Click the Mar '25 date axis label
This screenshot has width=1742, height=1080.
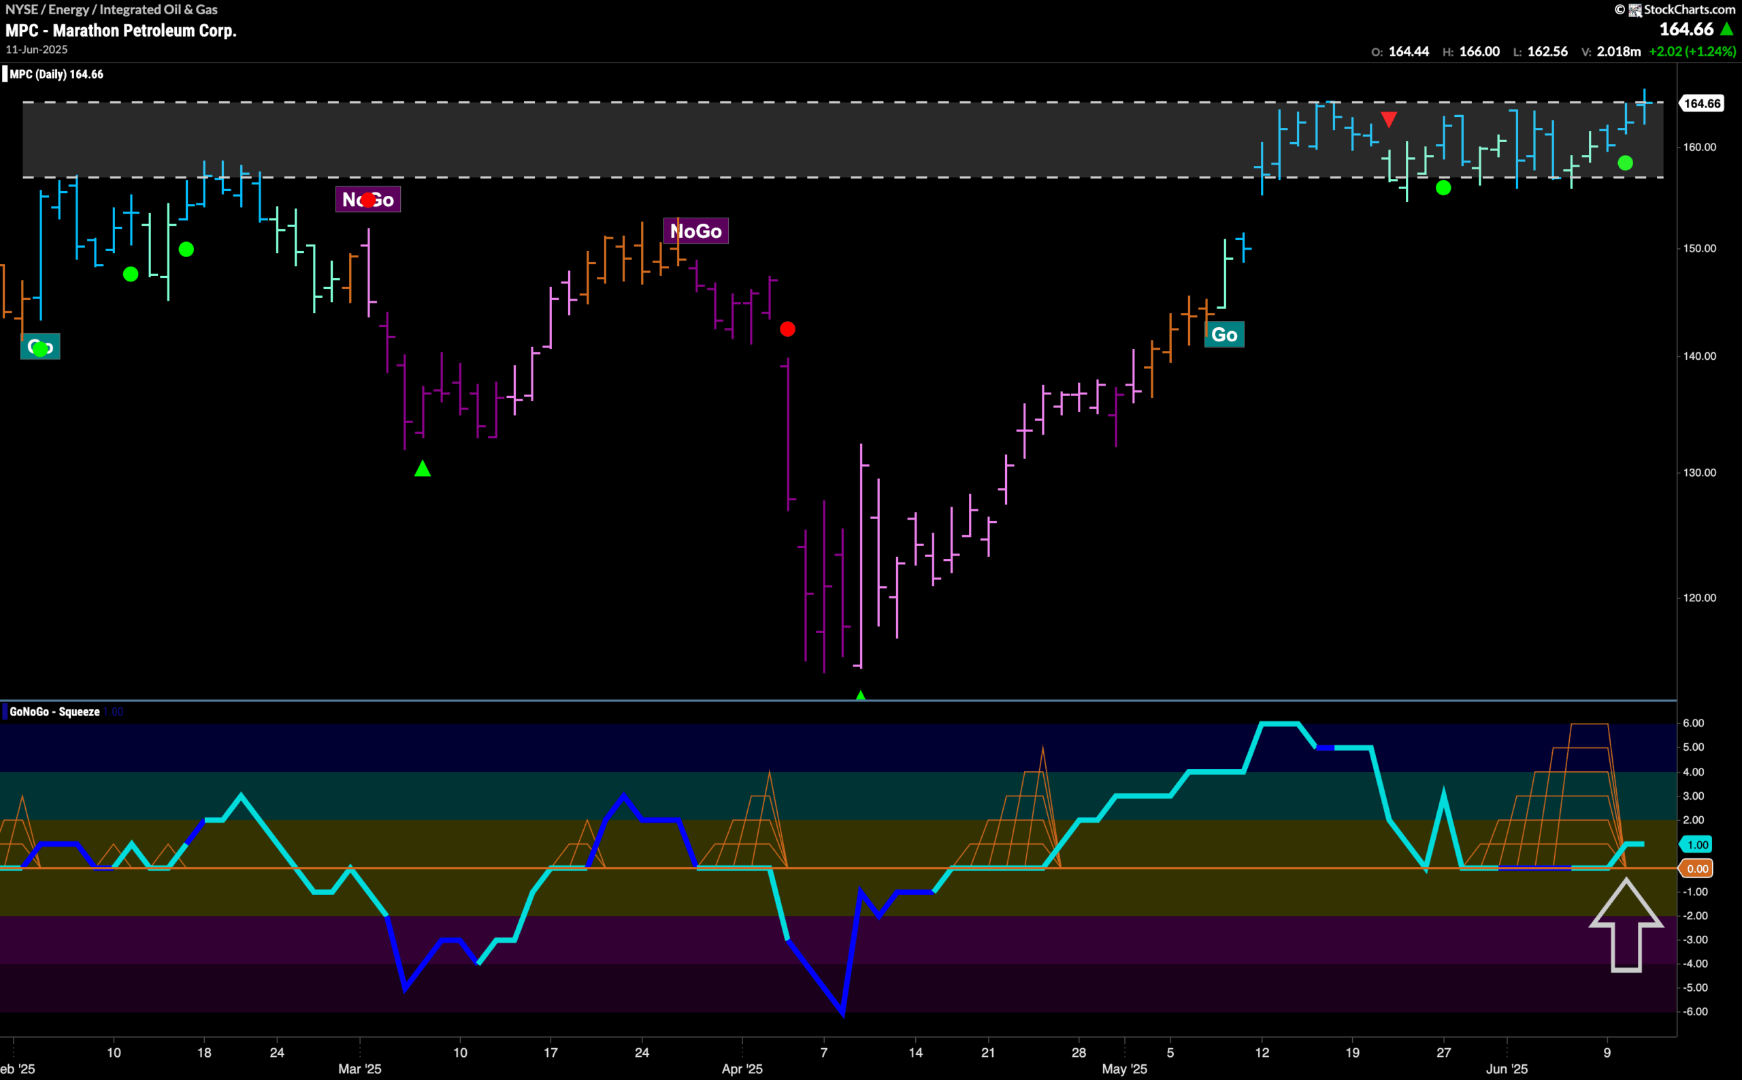click(x=359, y=1068)
